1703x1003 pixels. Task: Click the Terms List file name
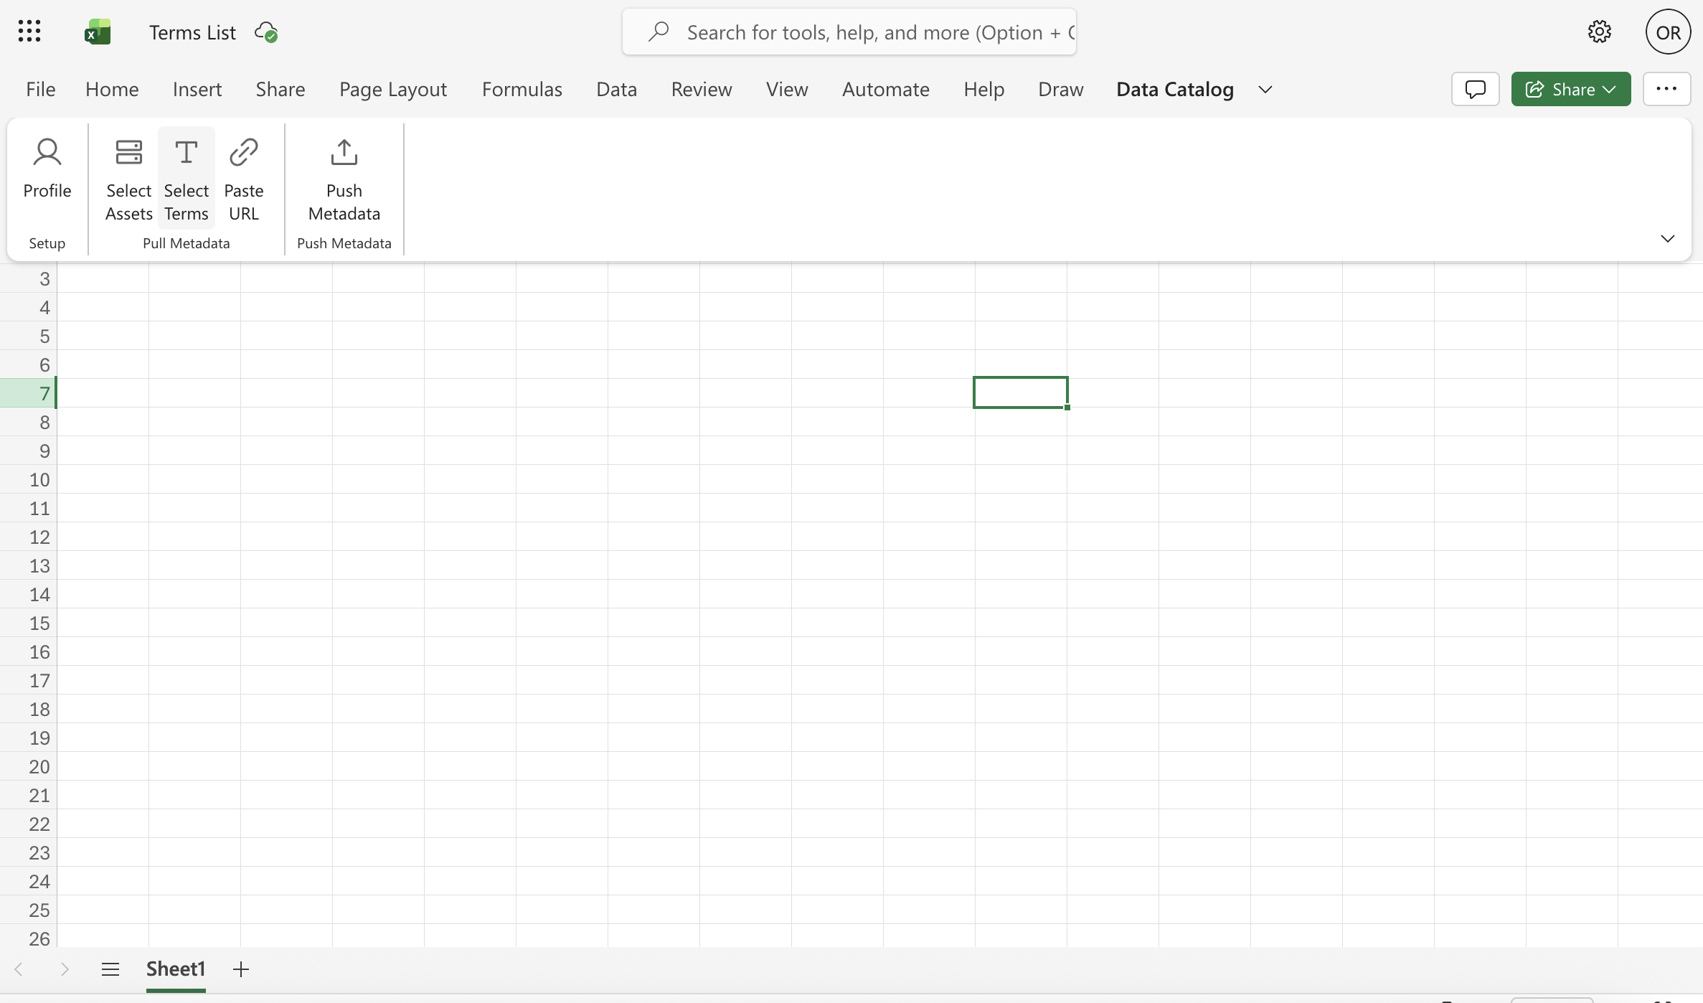pos(192,32)
